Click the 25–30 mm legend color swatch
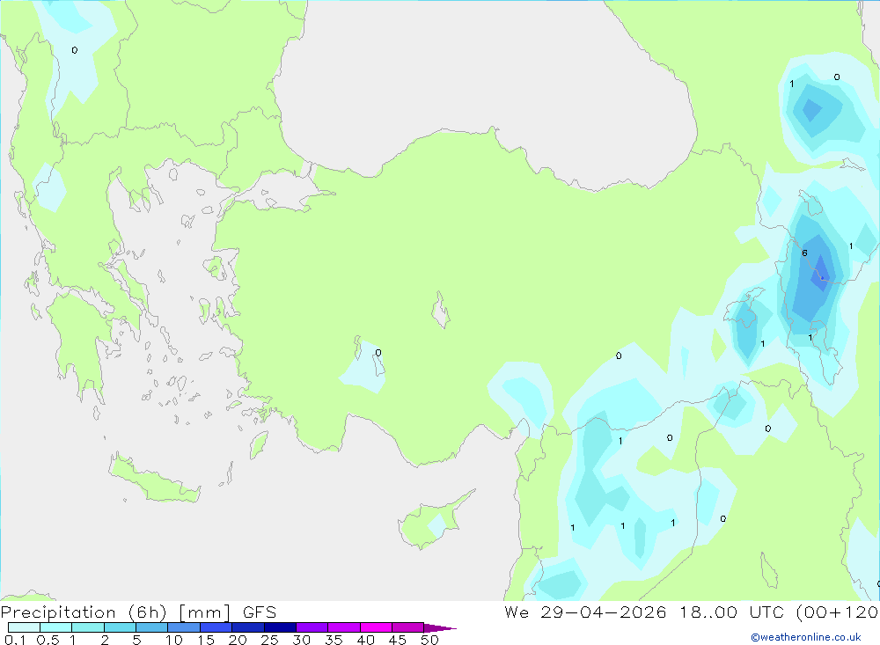 280,627
